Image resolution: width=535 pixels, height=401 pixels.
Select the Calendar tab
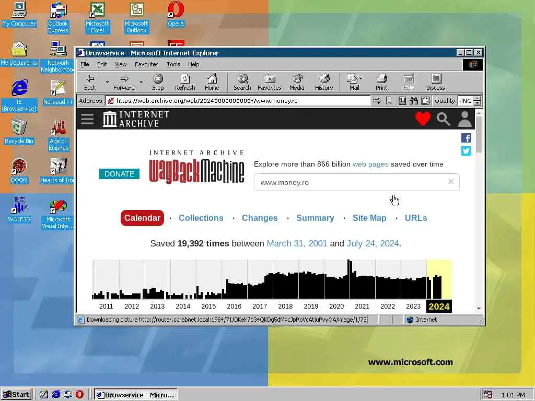click(x=142, y=218)
